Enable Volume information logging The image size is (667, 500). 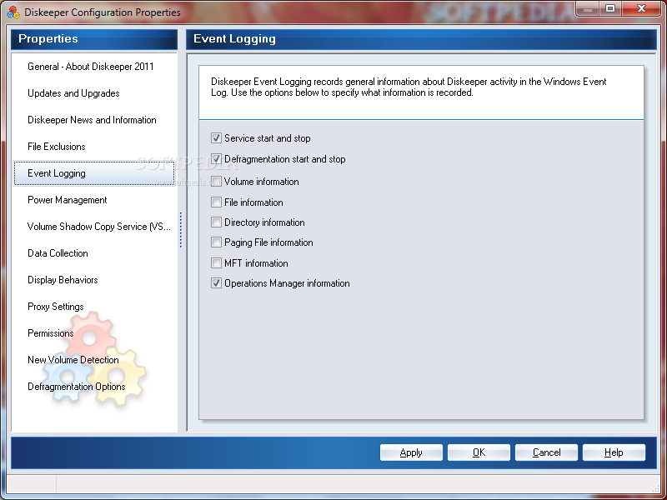216,182
